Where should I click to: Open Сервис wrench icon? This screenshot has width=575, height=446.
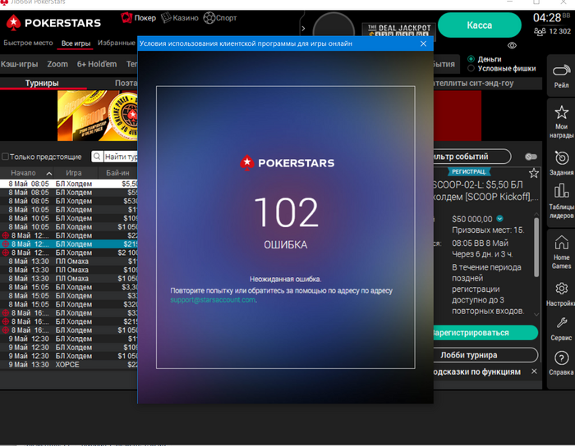click(x=561, y=323)
